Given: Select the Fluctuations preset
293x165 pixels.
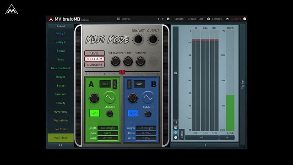Looking at the screenshot, I should 60,121.
